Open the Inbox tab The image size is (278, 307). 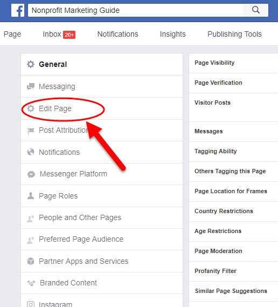[59, 35]
